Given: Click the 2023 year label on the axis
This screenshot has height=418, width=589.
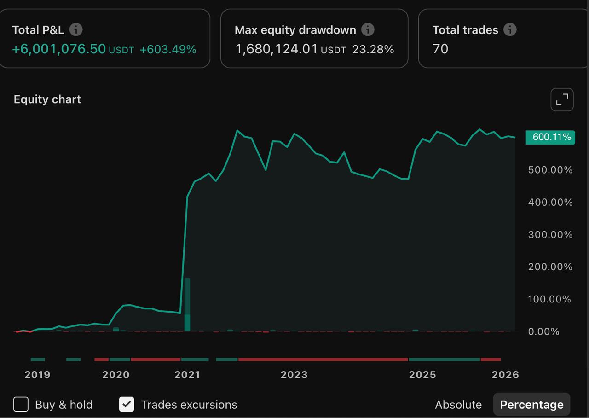Looking at the screenshot, I should [294, 375].
